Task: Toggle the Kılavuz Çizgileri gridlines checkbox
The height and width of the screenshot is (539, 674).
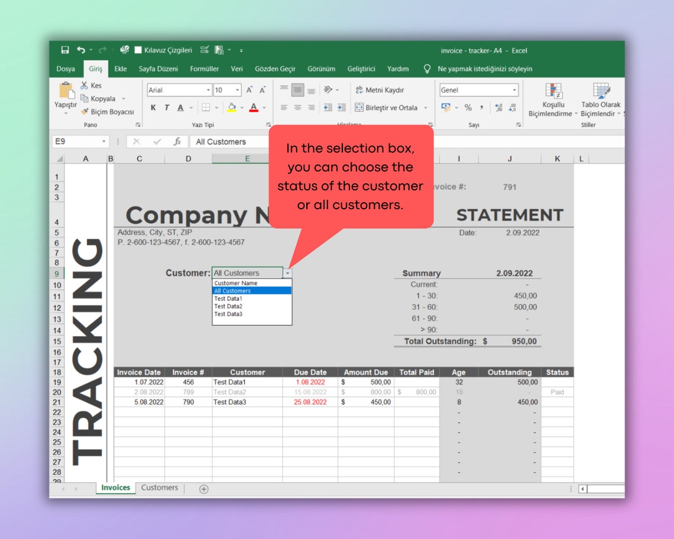Action: pyautogui.click(x=137, y=50)
